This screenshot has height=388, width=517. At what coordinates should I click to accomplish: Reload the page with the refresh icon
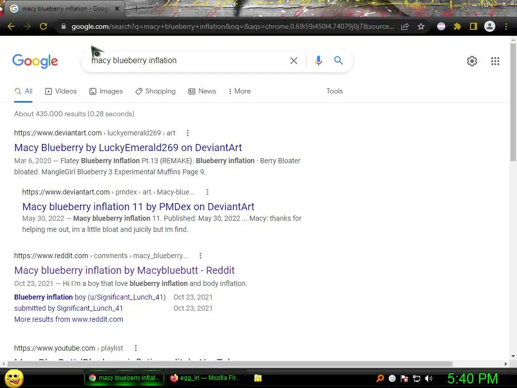(43, 26)
